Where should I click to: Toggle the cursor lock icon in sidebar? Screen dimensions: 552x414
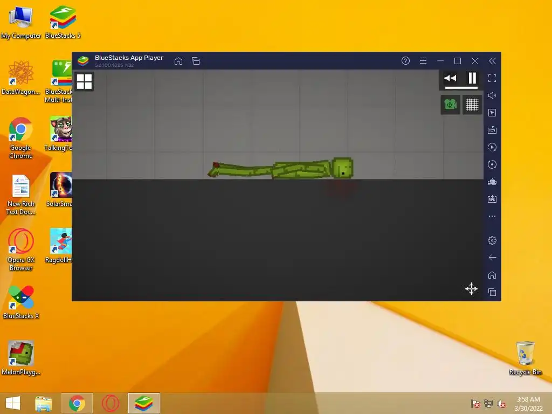pyautogui.click(x=492, y=113)
